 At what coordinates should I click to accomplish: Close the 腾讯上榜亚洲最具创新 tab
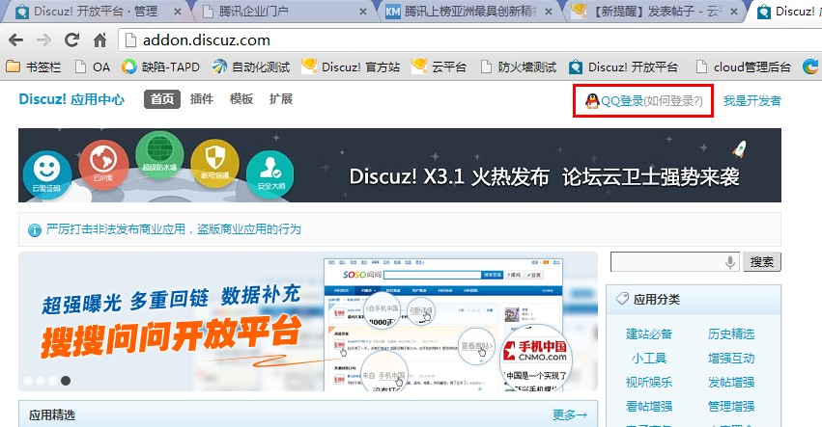click(549, 12)
